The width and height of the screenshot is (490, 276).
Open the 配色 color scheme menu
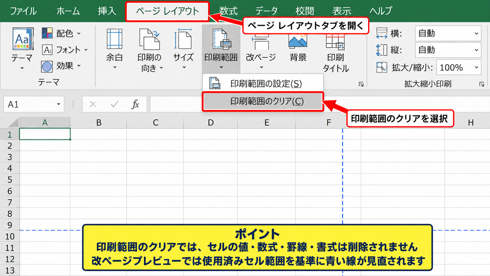tap(61, 33)
